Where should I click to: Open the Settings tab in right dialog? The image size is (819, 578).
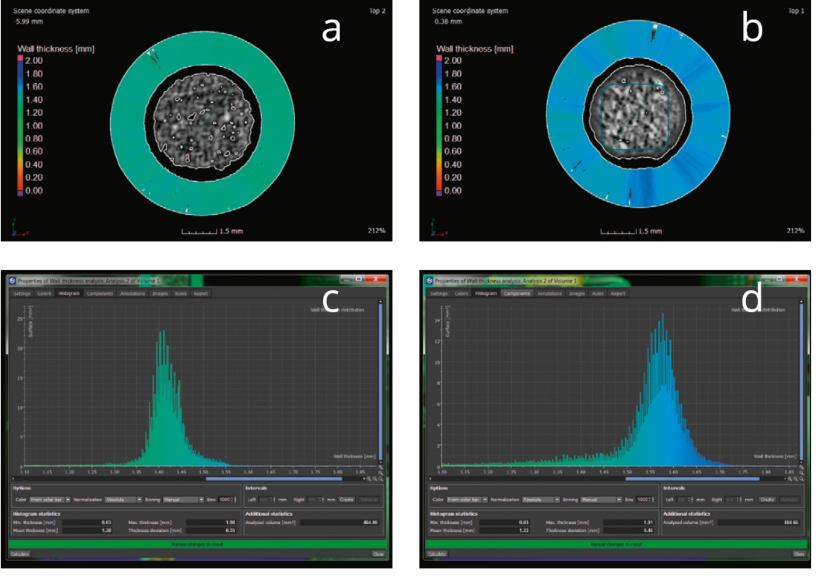pyautogui.click(x=439, y=294)
